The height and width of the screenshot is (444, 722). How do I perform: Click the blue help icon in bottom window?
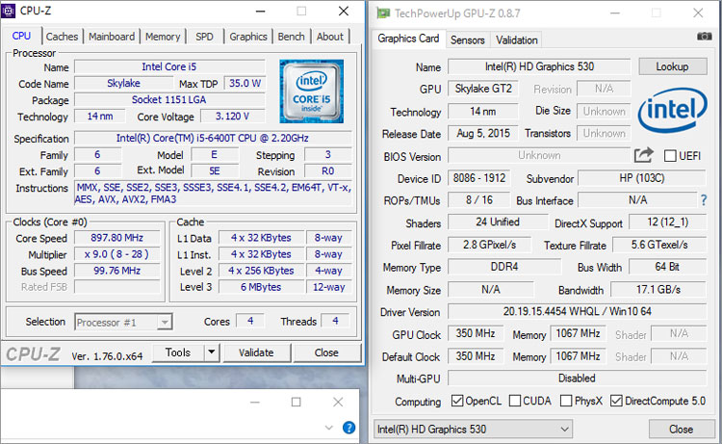tap(349, 428)
